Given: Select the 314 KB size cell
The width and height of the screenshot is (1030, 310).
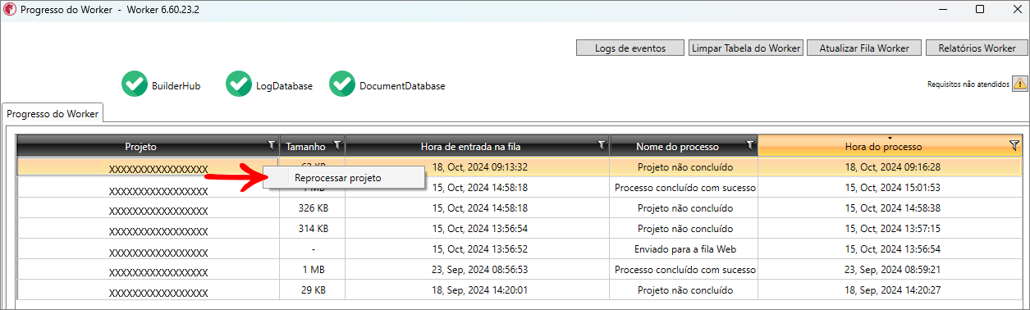Looking at the screenshot, I should [x=313, y=228].
